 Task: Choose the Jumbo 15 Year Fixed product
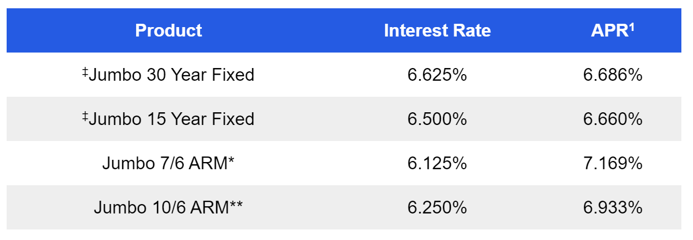171,119
